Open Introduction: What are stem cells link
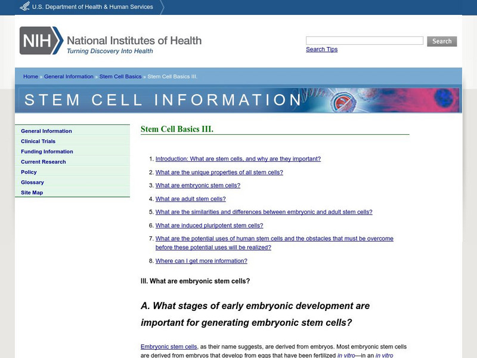Screen dimensions: 477x358 point(238,159)
